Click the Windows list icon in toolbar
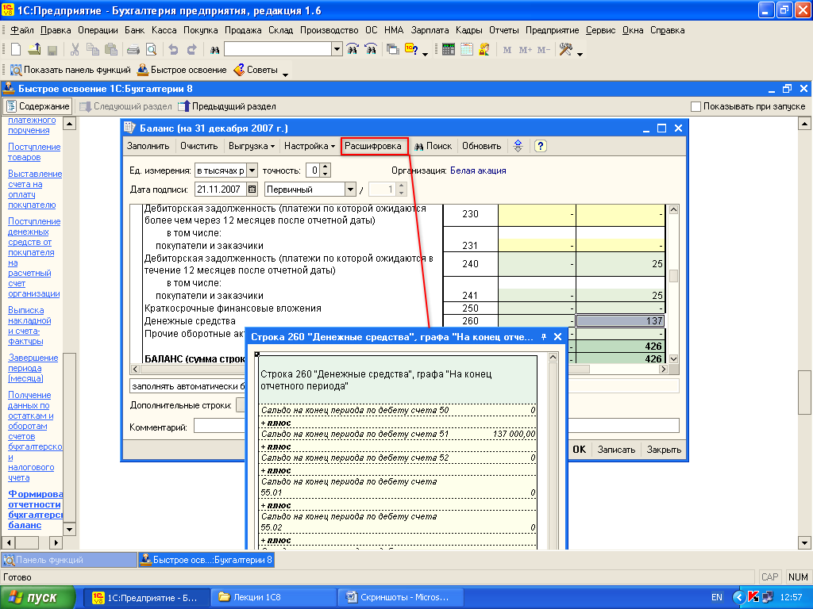Image resolution: width=813 pixels, height=609 pixels. (393, 50)
